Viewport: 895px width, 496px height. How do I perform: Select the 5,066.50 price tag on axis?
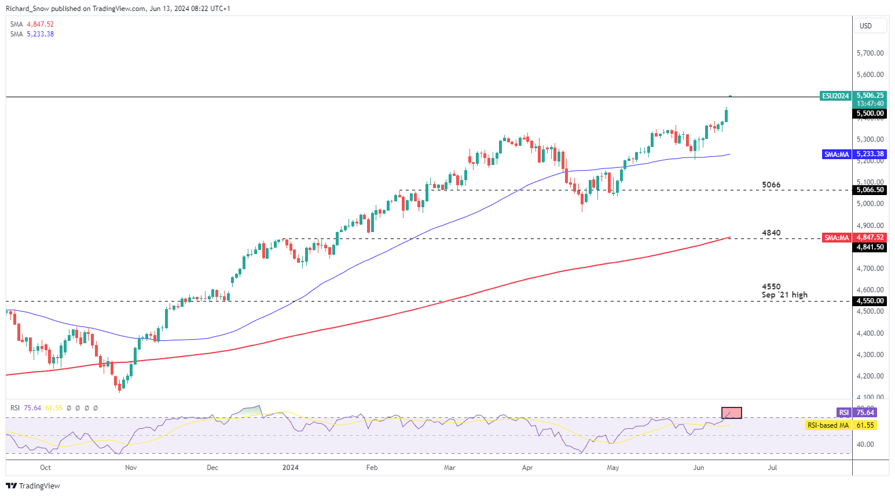(870, 190)
